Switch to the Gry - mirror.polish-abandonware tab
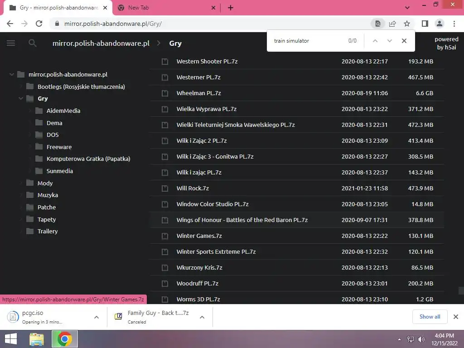464x348 pixels. (58, 8)
